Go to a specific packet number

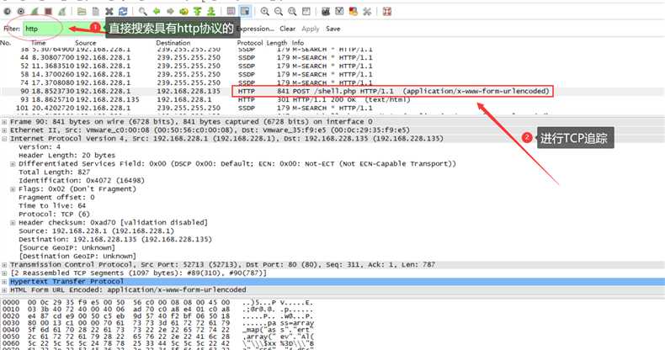184,12
